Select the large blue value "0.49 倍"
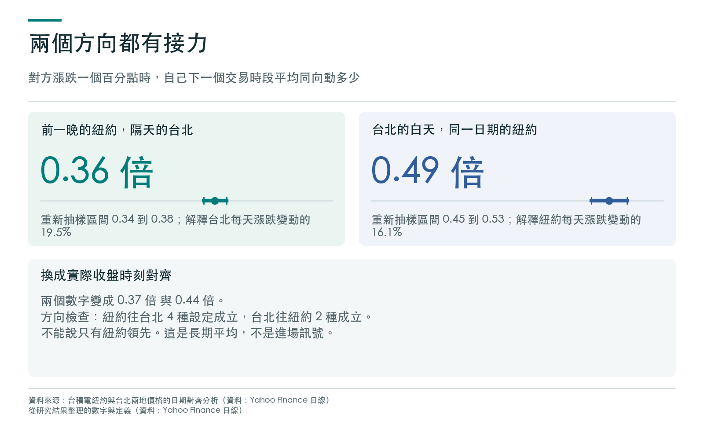Image resolution: width=704 pixels, height=440 pixels. (x=428, y=171)
